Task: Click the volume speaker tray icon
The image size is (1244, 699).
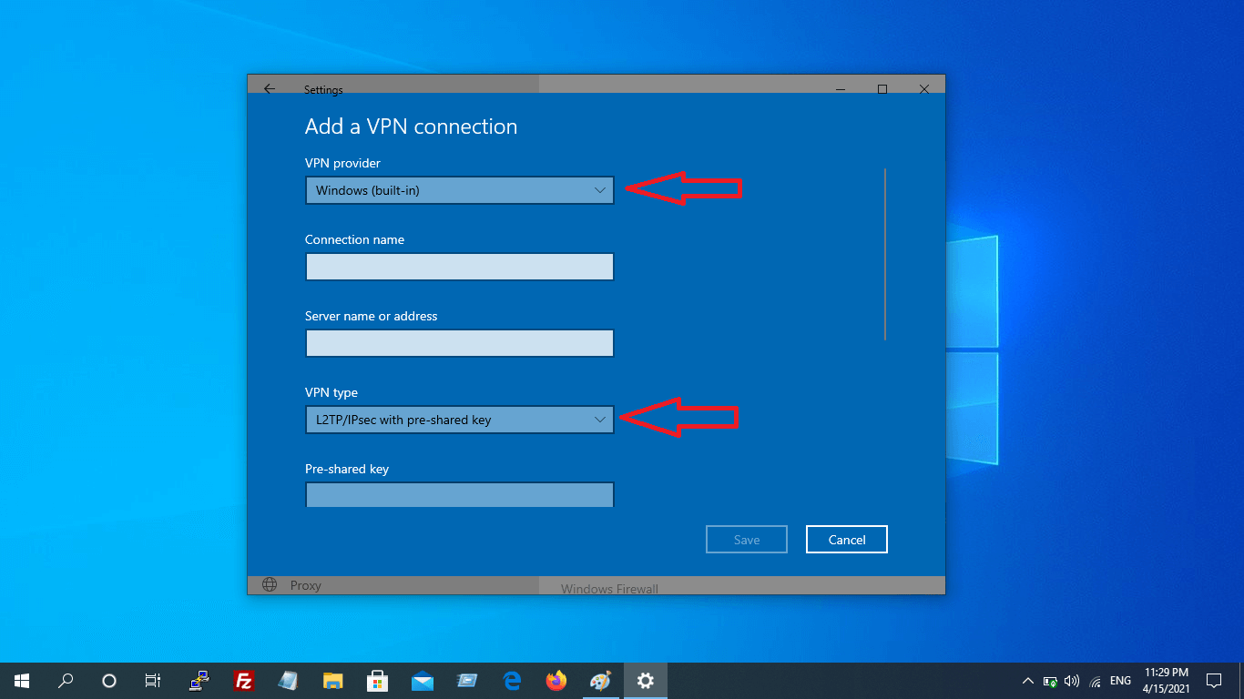Action: (1072, 681)
